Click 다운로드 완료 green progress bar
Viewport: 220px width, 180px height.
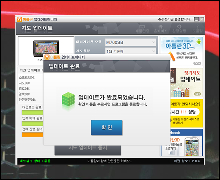[32, 112]
